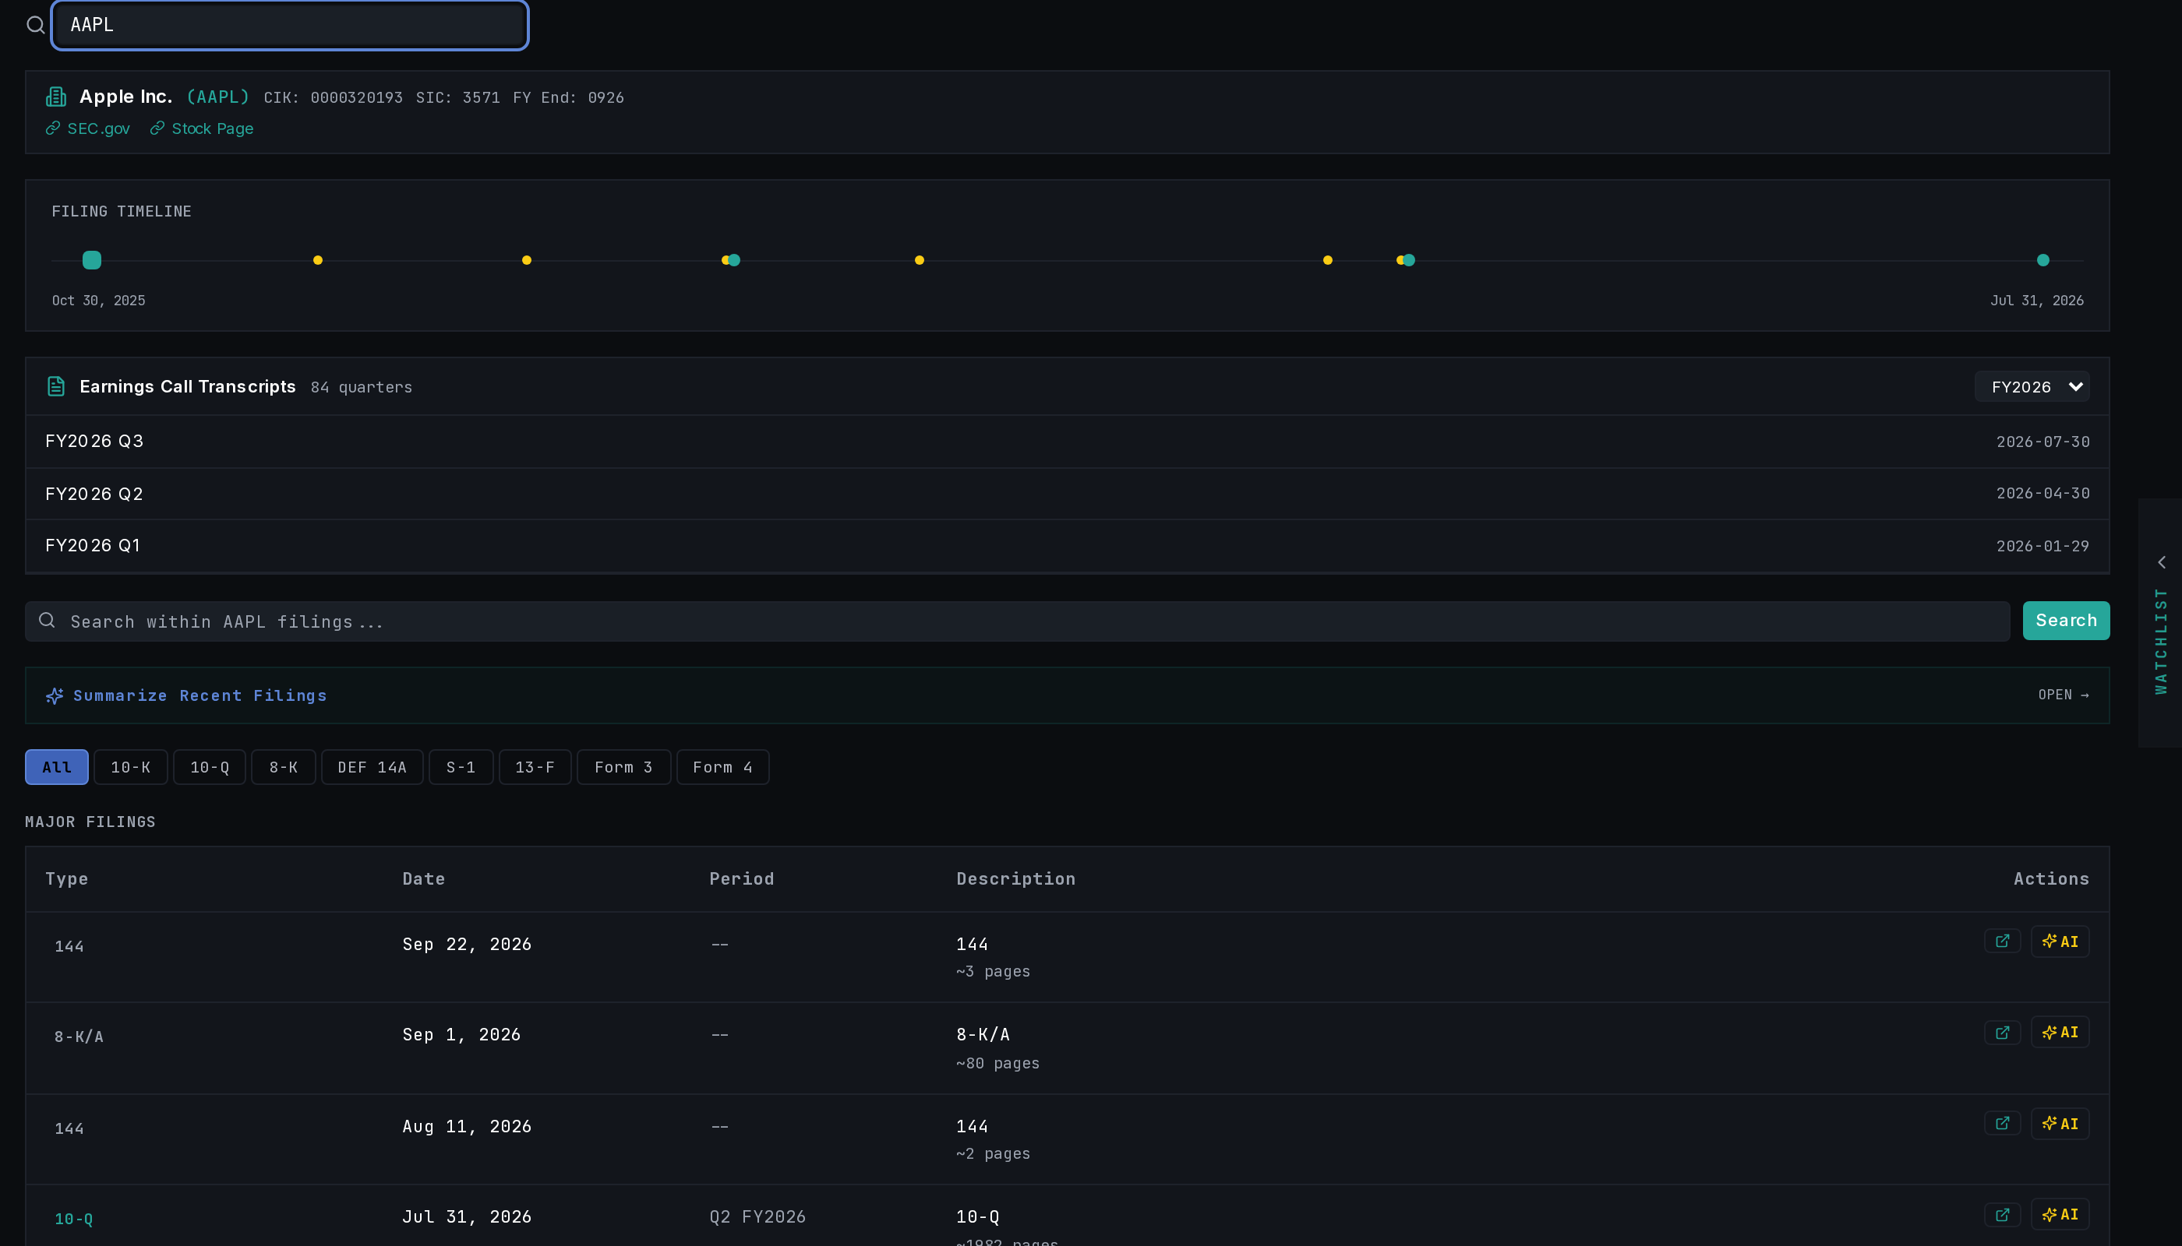The height and width of the screenshot is (1246, 2182).
Task: Open the FY2026 Q2 transcript row
Action: pos(1067,494)
